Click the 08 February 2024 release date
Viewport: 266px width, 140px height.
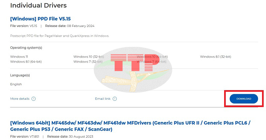point(80,26)
